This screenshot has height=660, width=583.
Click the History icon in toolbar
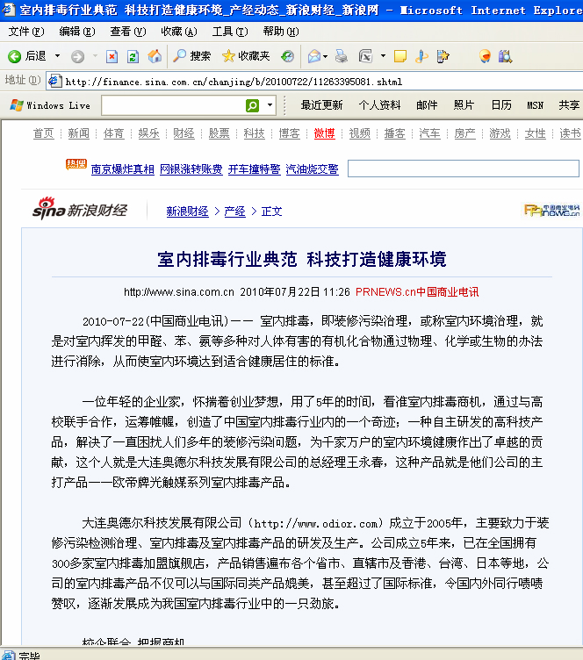287,56
